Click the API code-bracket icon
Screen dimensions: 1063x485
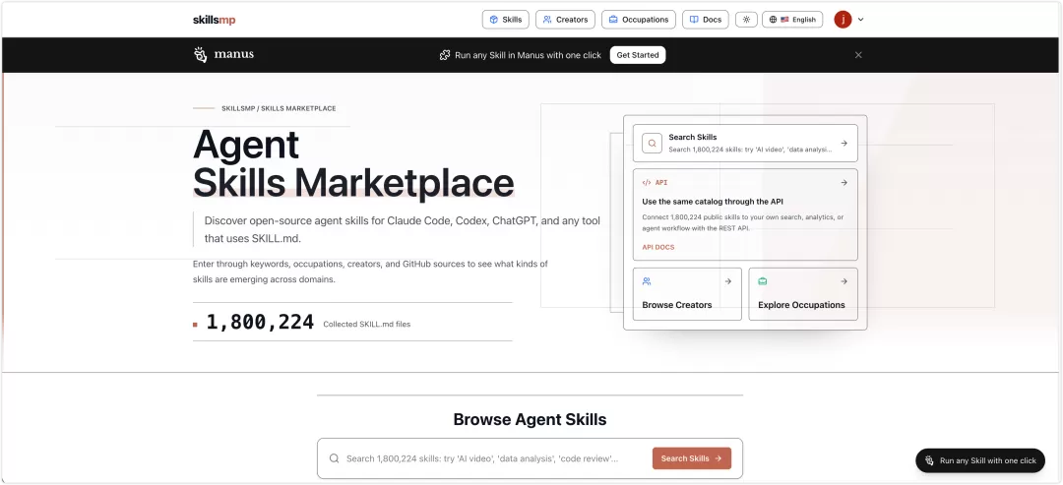[646, 182]
